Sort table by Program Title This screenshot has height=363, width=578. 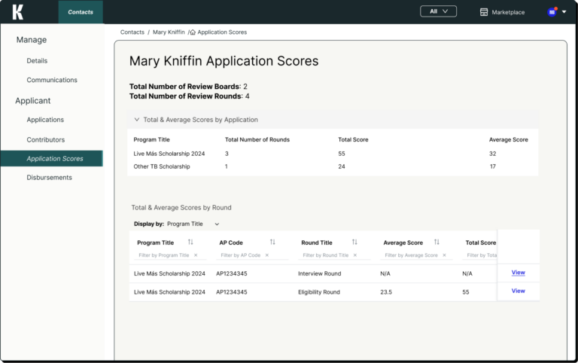click(x=190, y=242)
